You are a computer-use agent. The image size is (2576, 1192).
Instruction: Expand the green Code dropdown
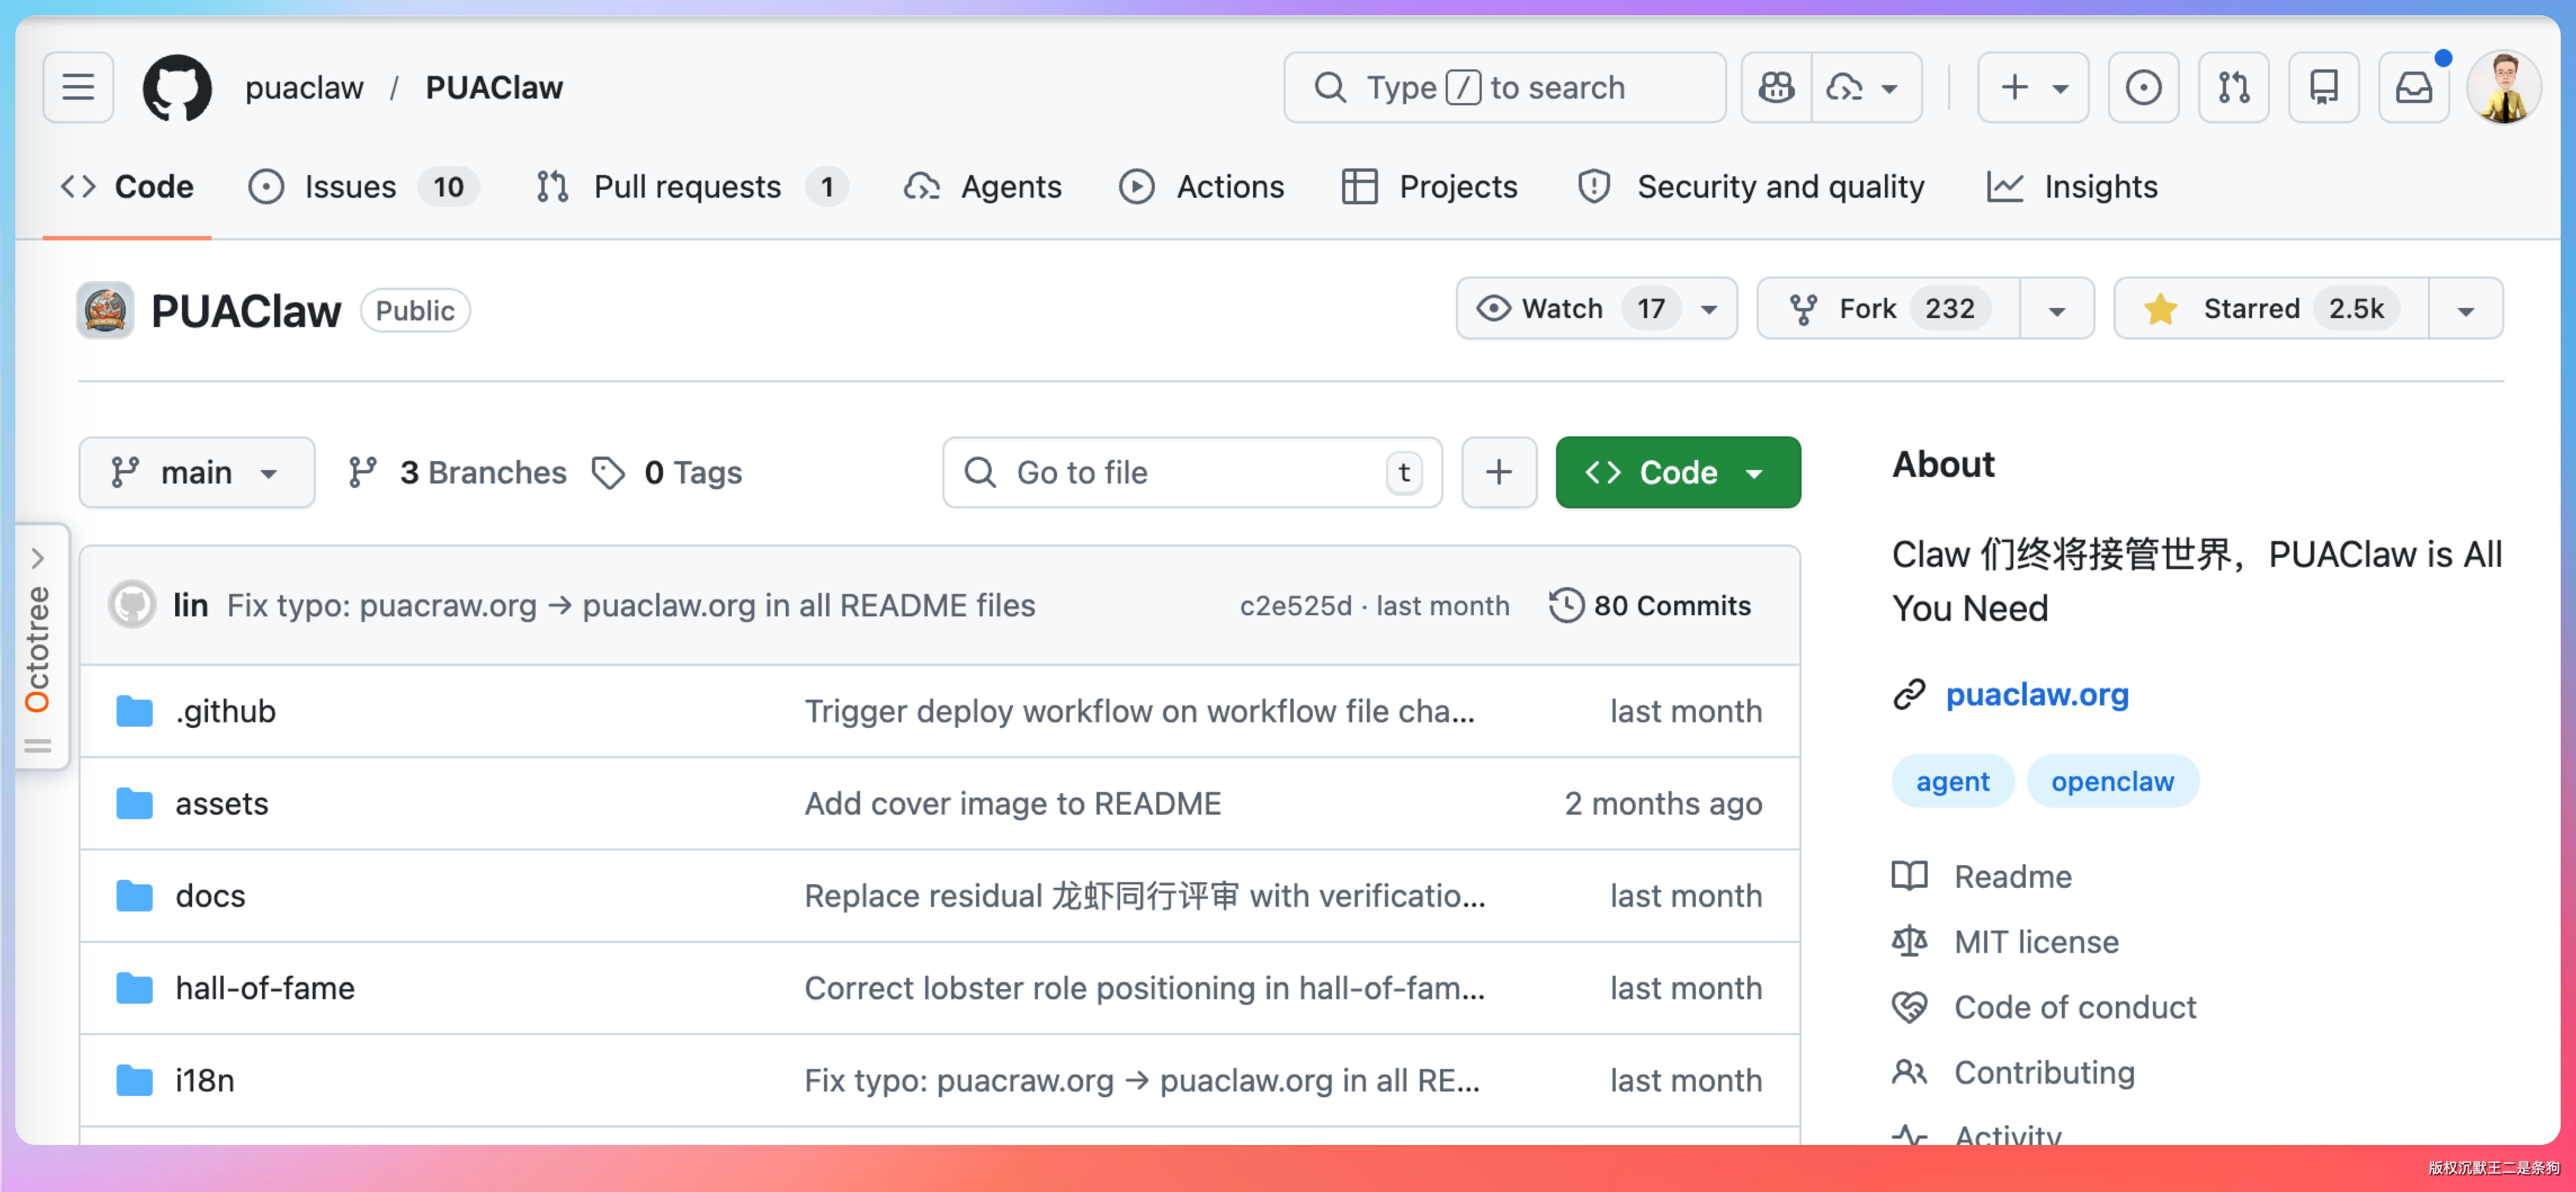click(1677, 473)
